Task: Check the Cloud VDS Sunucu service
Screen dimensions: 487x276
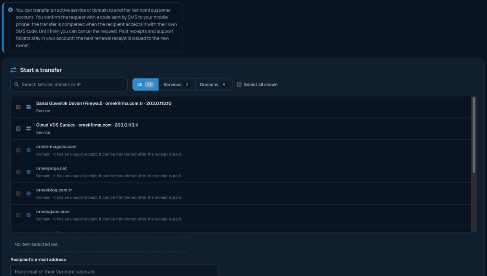Action: click(x=18, y=129)
